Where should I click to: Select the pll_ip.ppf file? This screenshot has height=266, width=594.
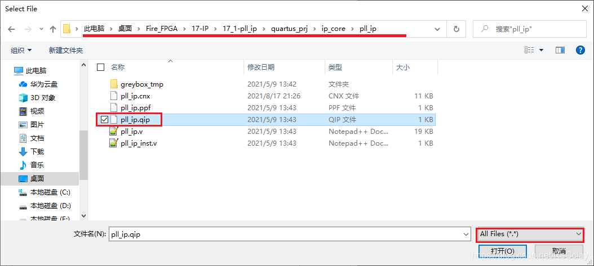pos(135,107)
